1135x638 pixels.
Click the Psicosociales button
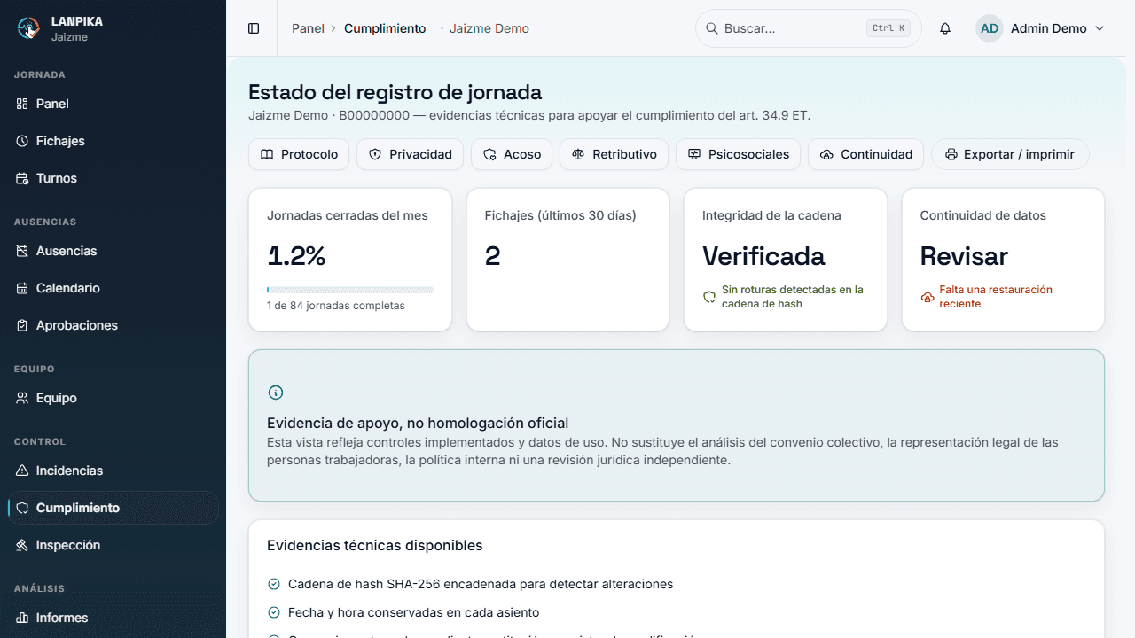tap(738, 154)
